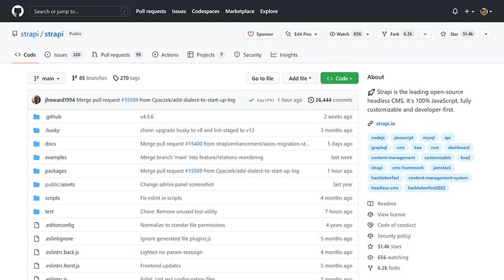Click the nodejs topic tag
This screenshot has width=504, height=280.
(x=377, y=138)
